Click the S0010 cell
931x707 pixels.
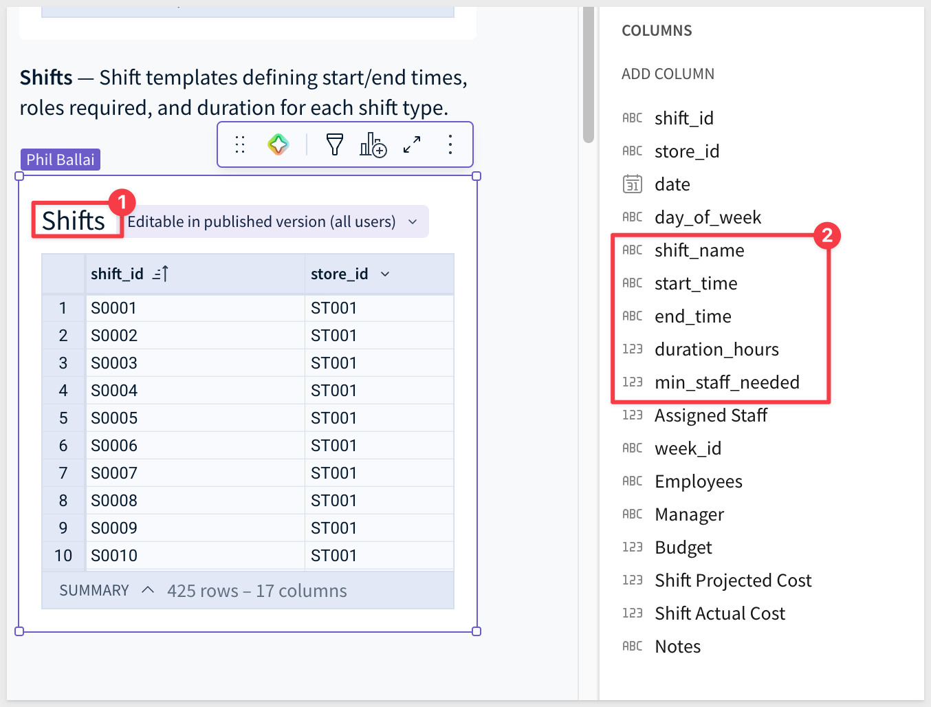195,556
